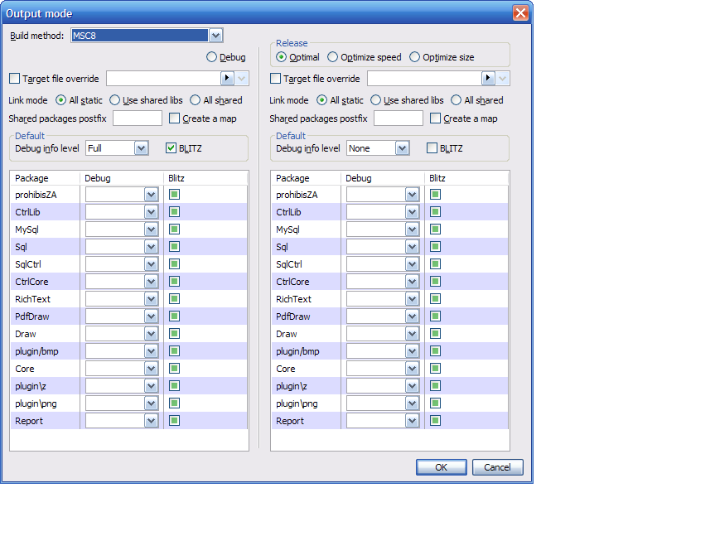This screenshot has height=541, width=715.
Task: Open Debug dropdown for RichText in Debug list
Action: tap(151, 299)
